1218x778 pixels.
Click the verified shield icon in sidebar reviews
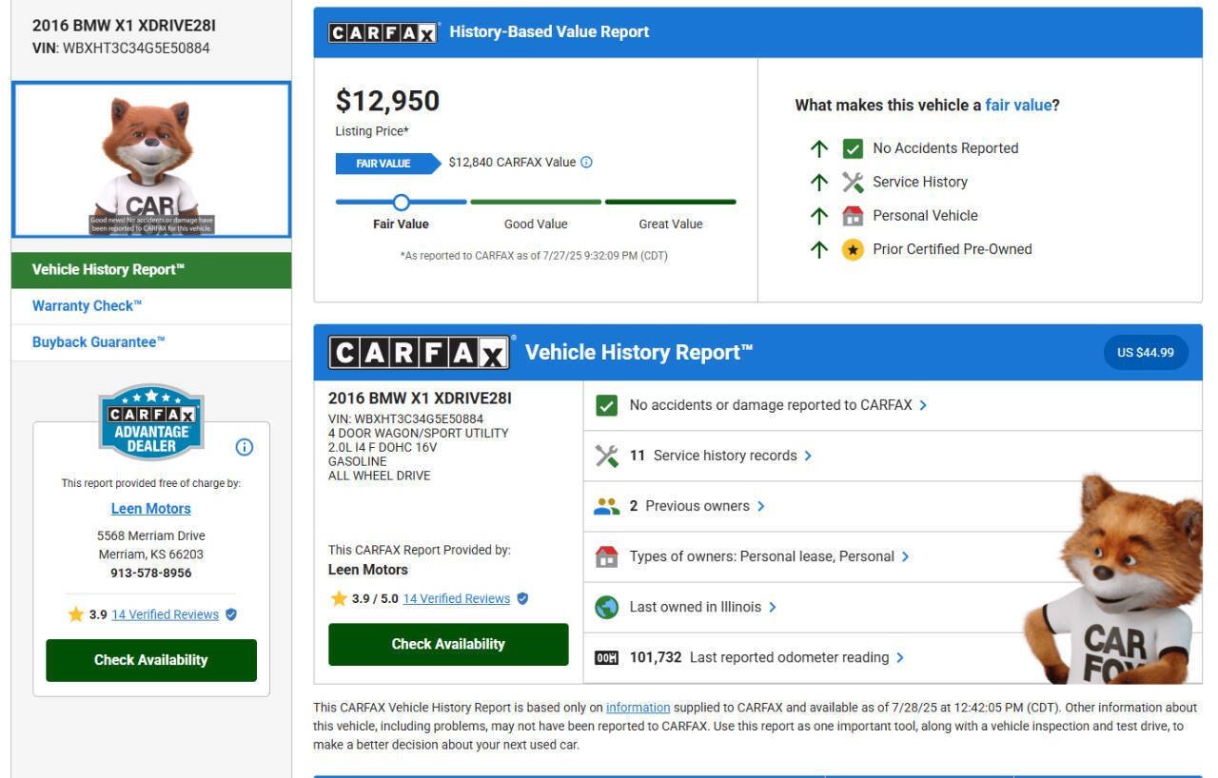(231, 614)
